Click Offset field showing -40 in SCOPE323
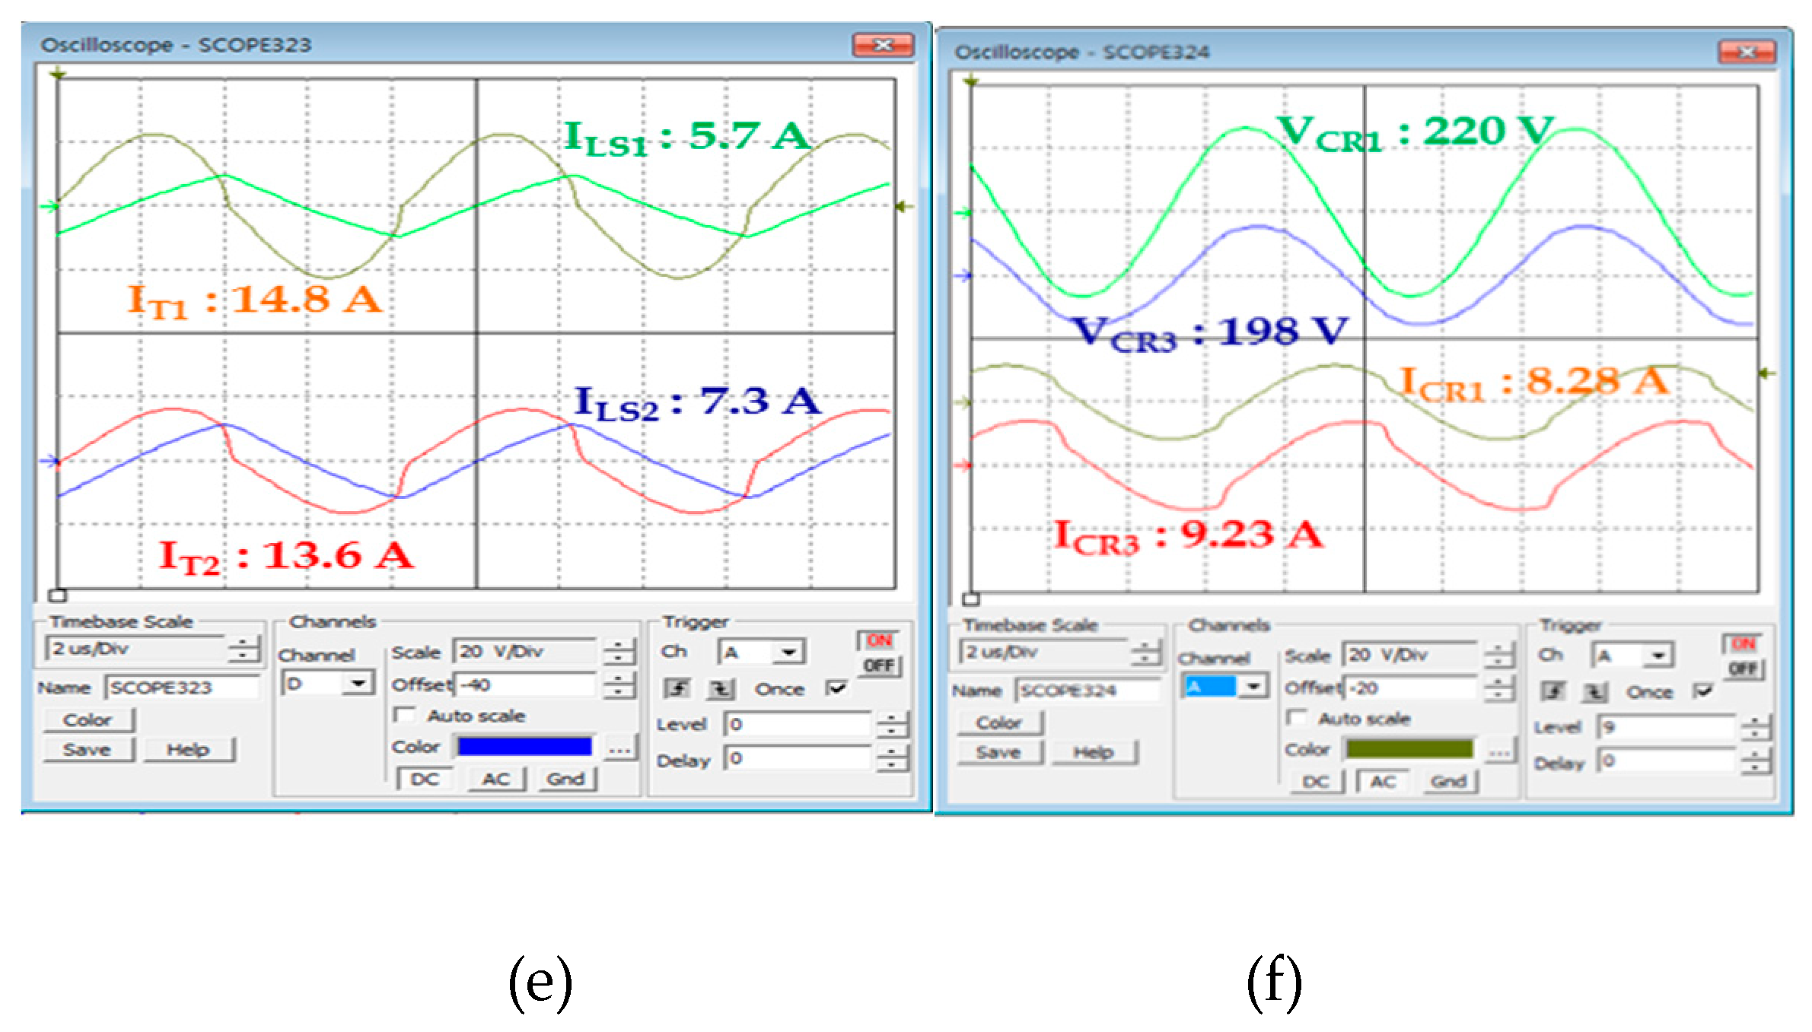This screenshot has height=1032, width=1812. [x=525, y=685]
